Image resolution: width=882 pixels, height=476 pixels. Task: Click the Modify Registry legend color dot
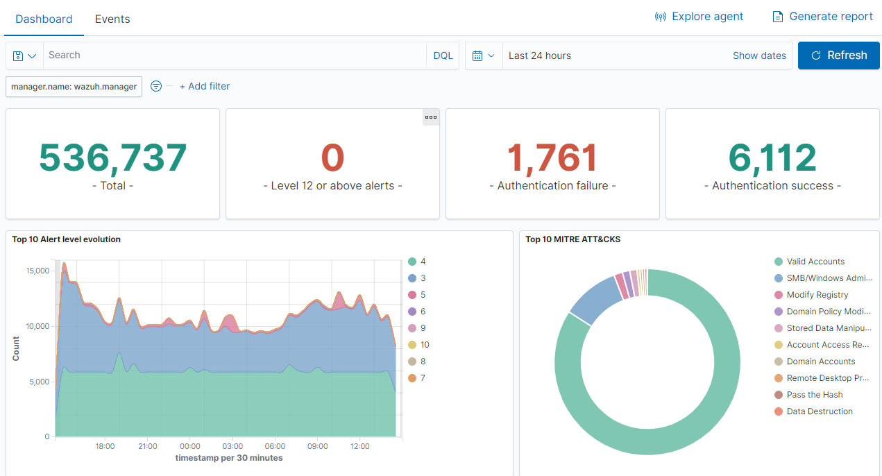coord(779,294)
